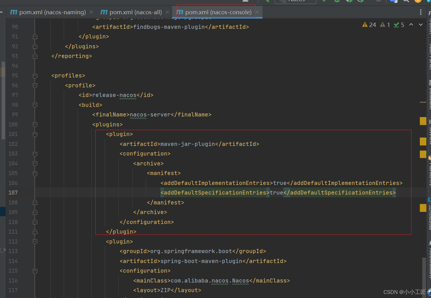431x298 pixels.
Task: Collapse the <profiles> block at line 95
Action: click(x=35, y=76)
